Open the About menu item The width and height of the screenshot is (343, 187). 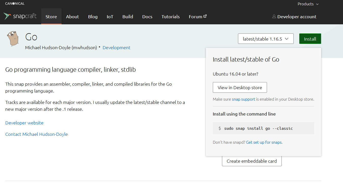pos(72,17)
